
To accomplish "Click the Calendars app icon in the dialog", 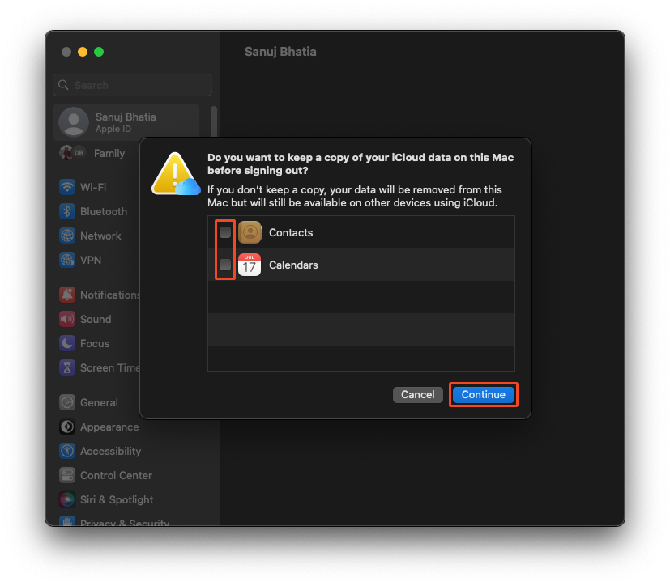I will pos(250,265).
